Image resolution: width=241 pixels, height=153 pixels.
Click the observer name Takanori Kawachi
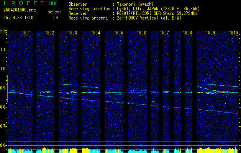coord(134,4)
